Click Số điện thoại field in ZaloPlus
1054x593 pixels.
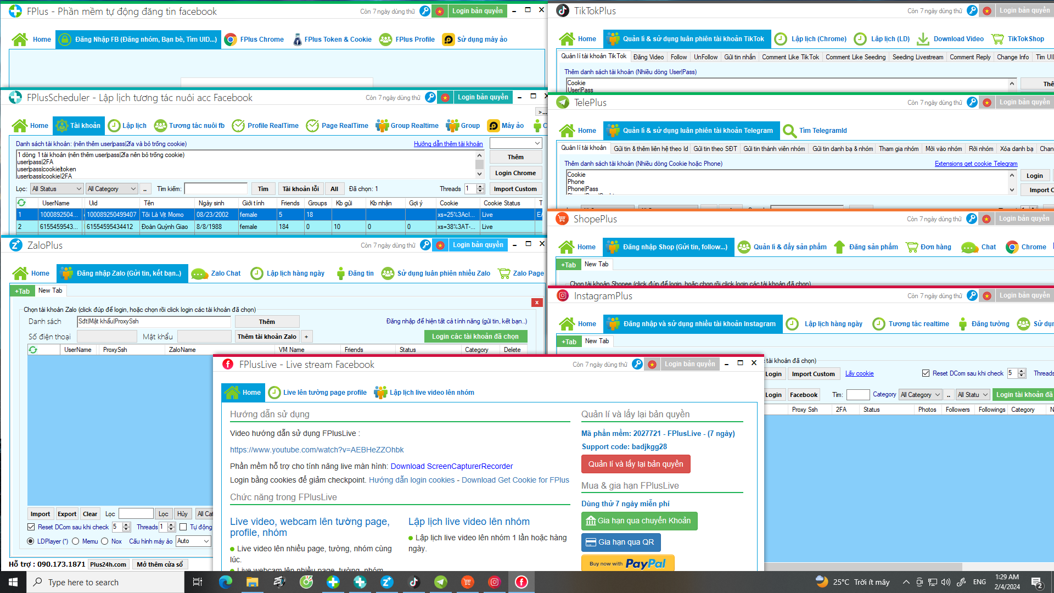[x=106, y=337]
